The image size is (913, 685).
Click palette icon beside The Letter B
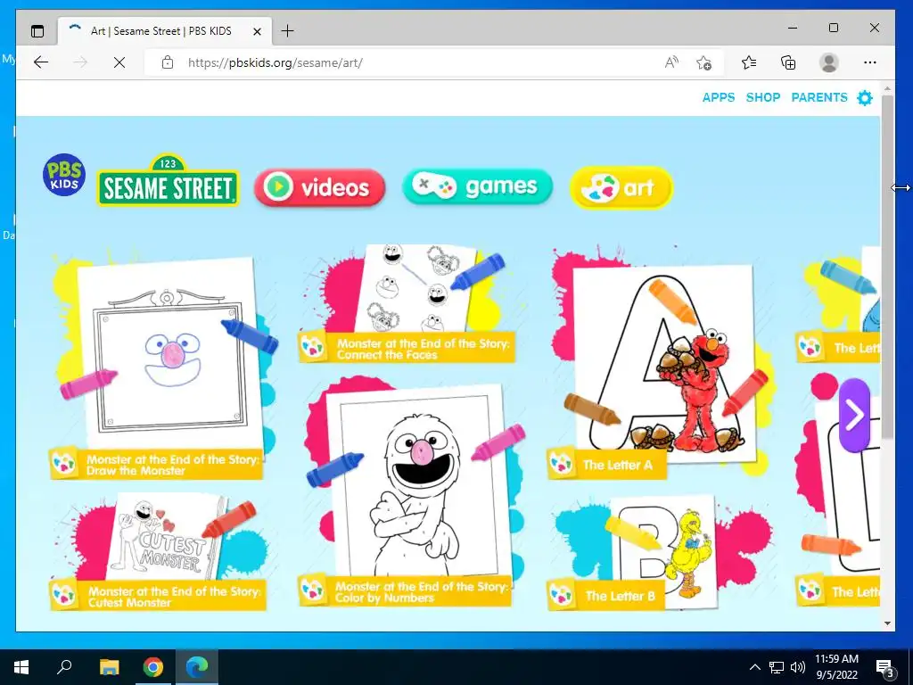point(562,595)
